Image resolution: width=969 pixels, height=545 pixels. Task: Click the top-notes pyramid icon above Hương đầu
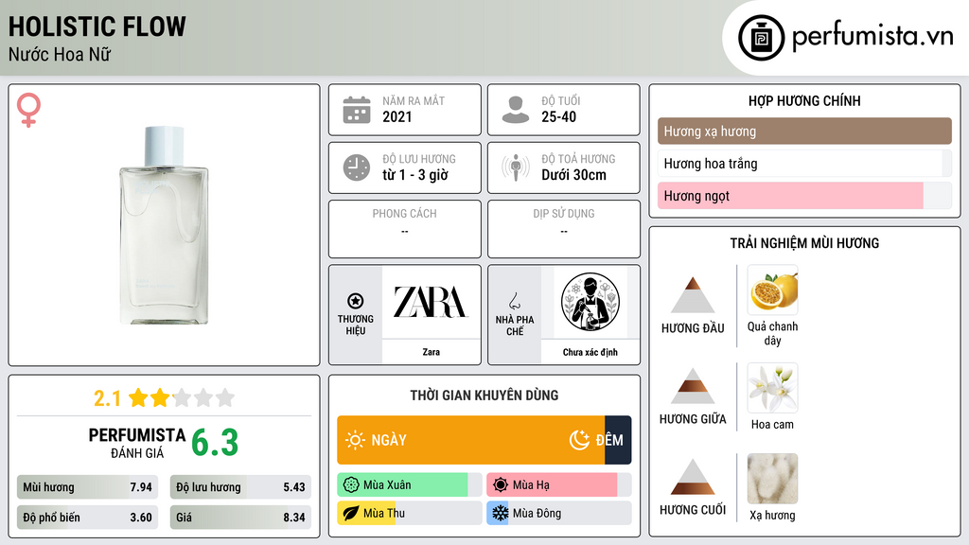pos(693,295)
